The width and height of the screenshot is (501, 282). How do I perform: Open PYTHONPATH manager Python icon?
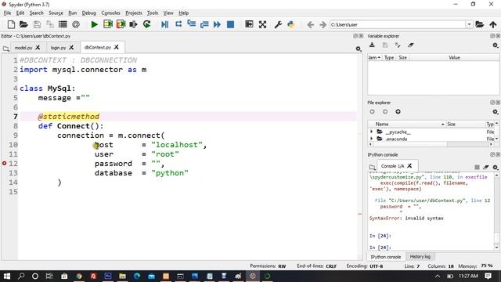tap(290, 24)
